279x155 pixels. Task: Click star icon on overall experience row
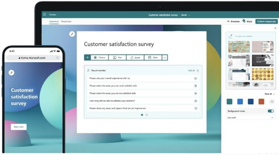196,79
